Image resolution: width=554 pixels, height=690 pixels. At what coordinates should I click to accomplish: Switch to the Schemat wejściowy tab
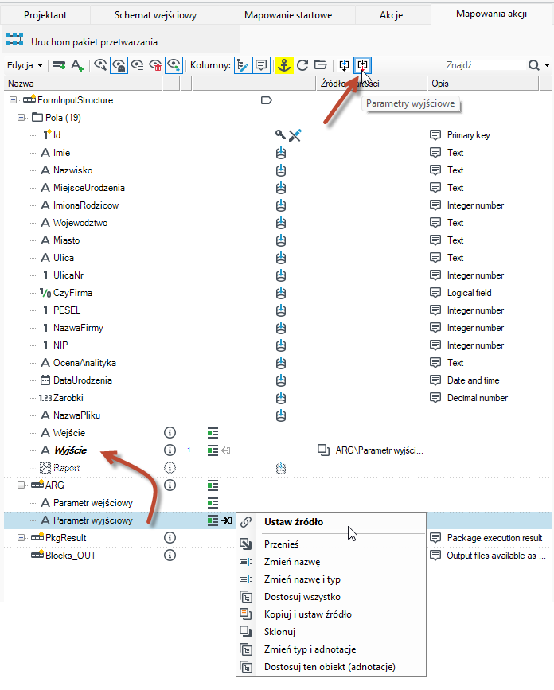(155, 15)
